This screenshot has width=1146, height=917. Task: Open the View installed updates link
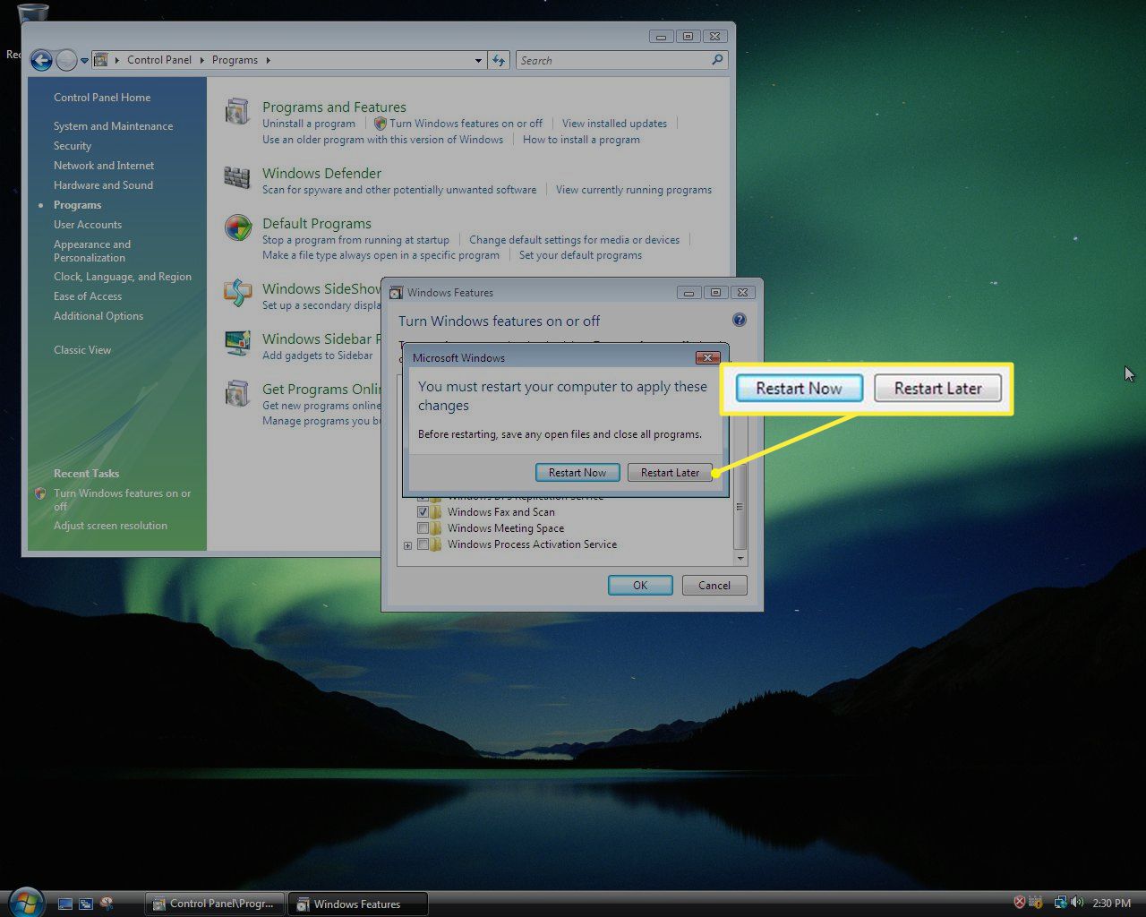(614, 124)
